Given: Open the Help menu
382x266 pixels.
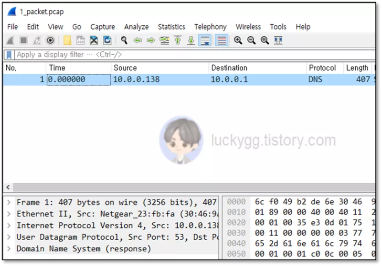Looking at the screenshot, I should [x=303, y=27].
